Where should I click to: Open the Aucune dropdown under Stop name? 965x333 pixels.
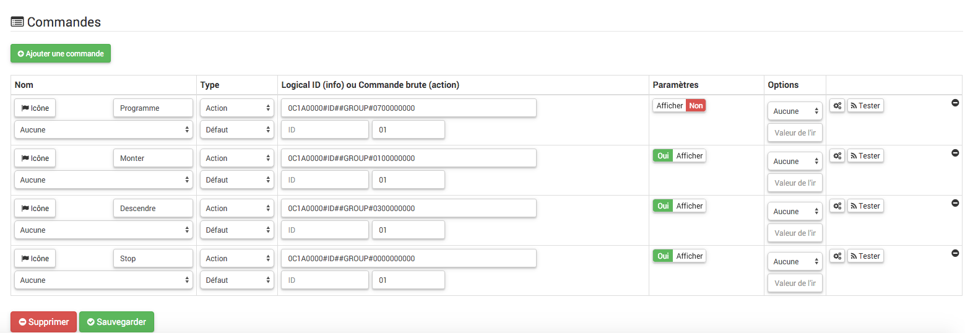pyautogui.click(x=103, y=280)
